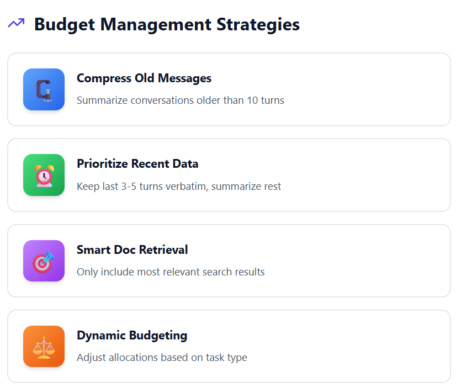
Task: Click the green alarm clock icon
Action: tap(44, 175)
